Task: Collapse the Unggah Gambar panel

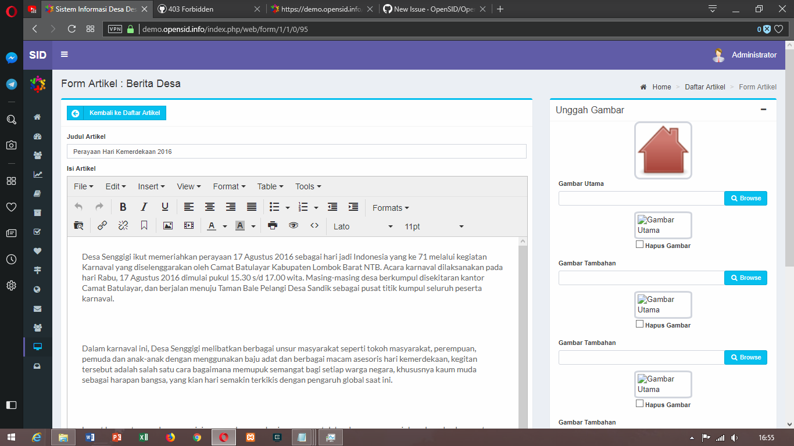Action: pyautogui.click(x=764, y=110)
